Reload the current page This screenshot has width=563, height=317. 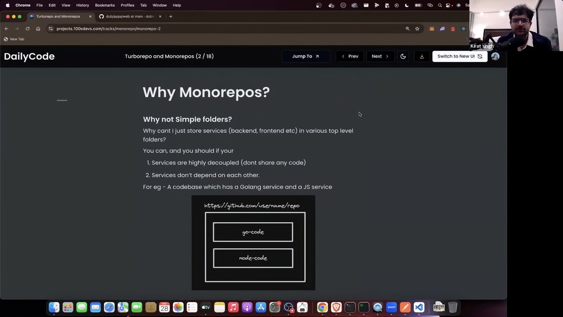(27, 29)
